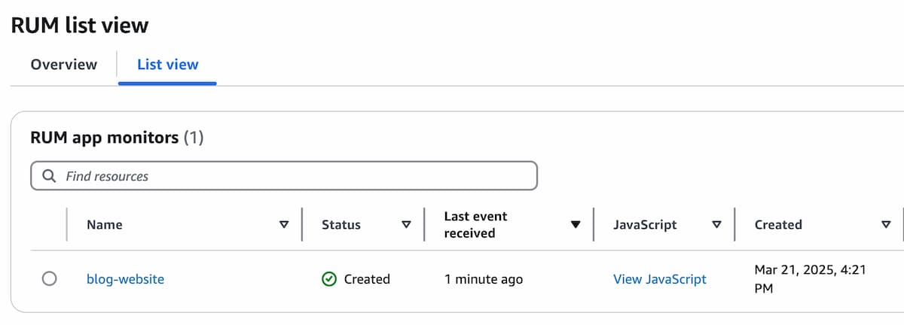Image resolution: width=904 pixels, height=325 pixels.
Task: Select the List view tab
Action: (x=168, y=65)
